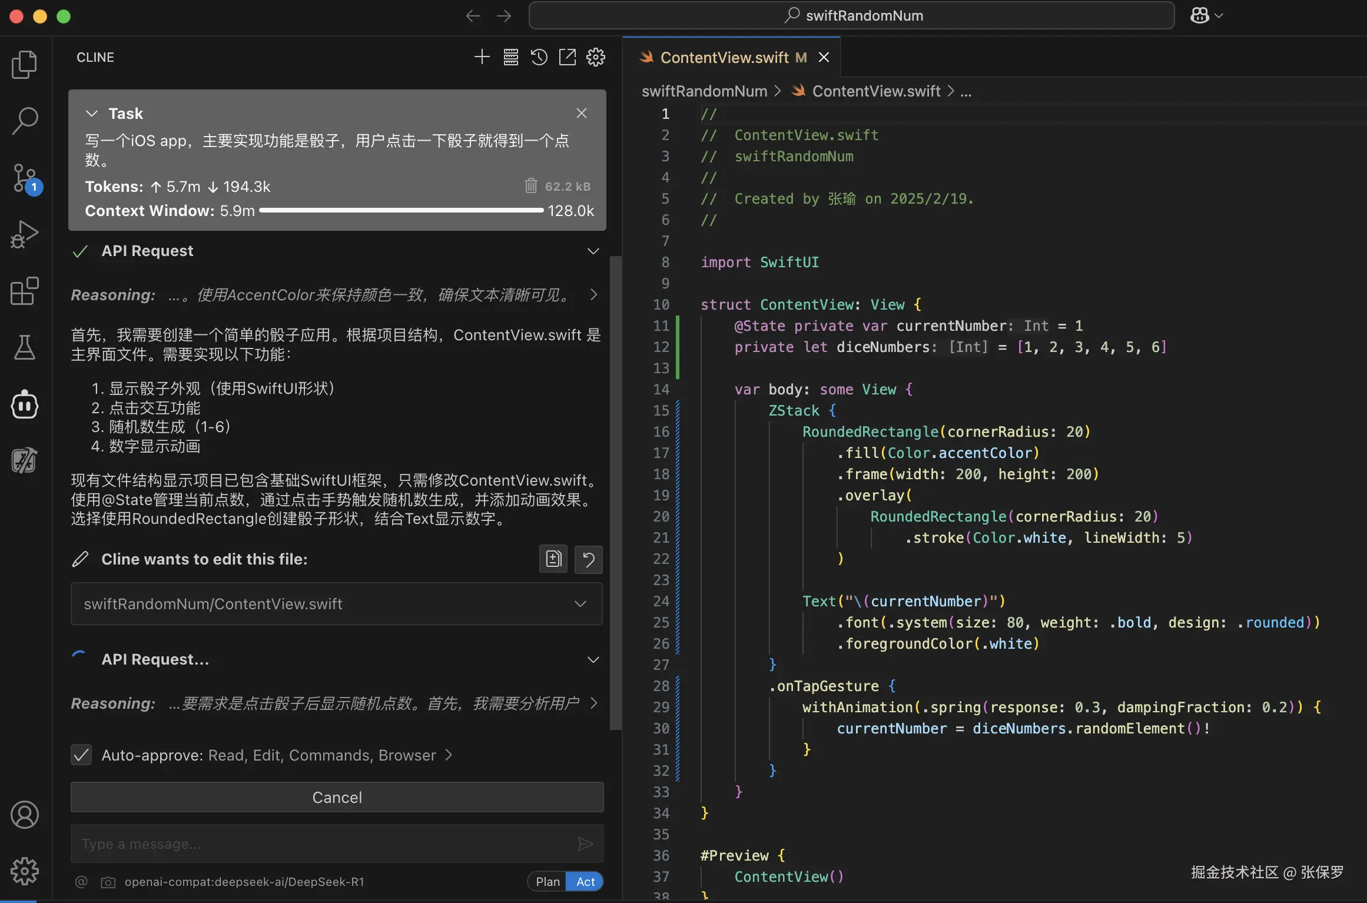The width and height of the screenshot is (1367, 903).
Task: Open Run and Debug view
Action: pos(24,234)
